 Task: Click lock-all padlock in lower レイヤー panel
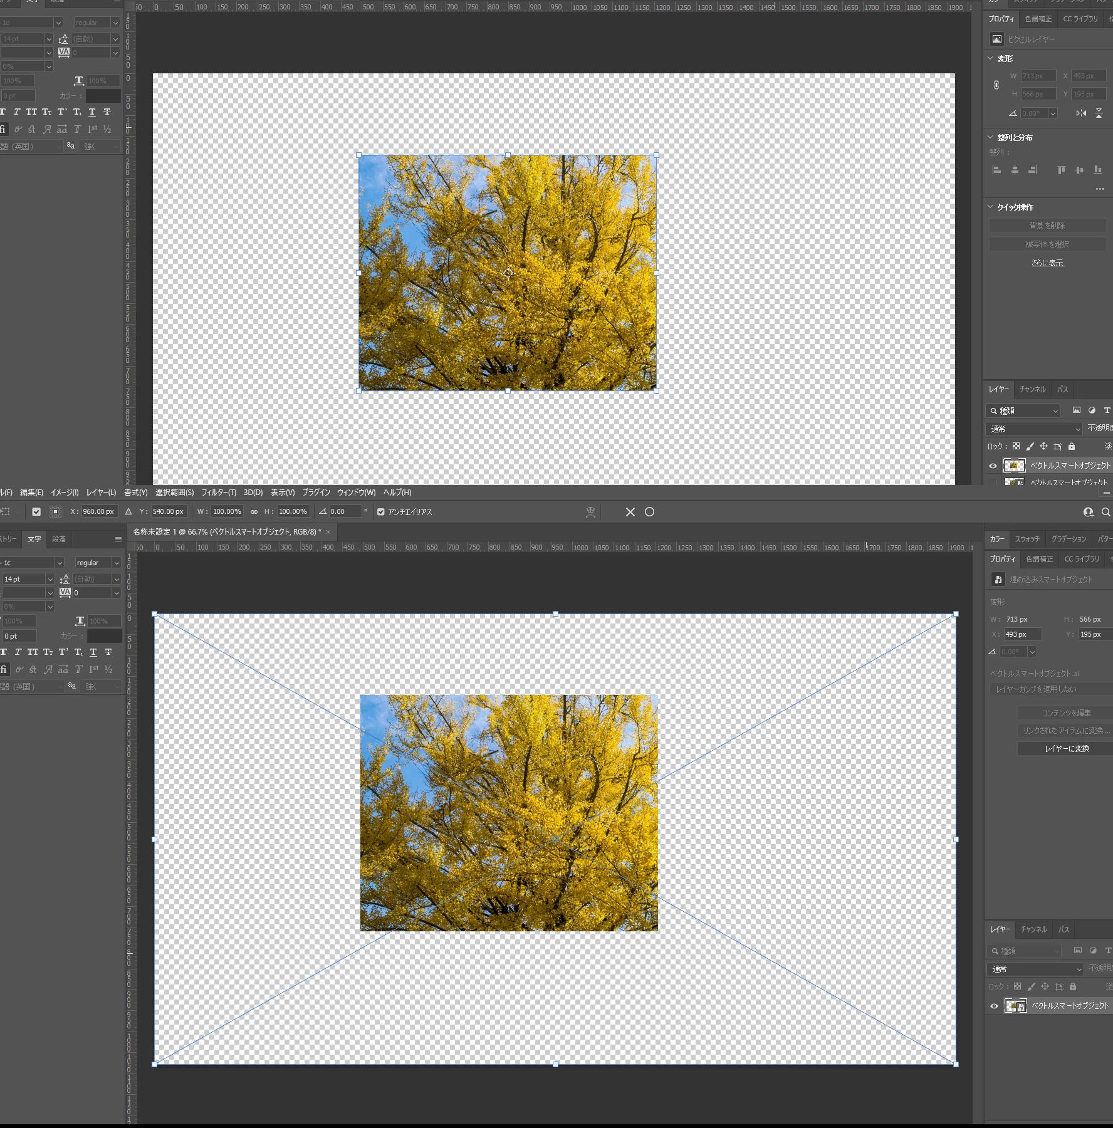[1073, 986]
